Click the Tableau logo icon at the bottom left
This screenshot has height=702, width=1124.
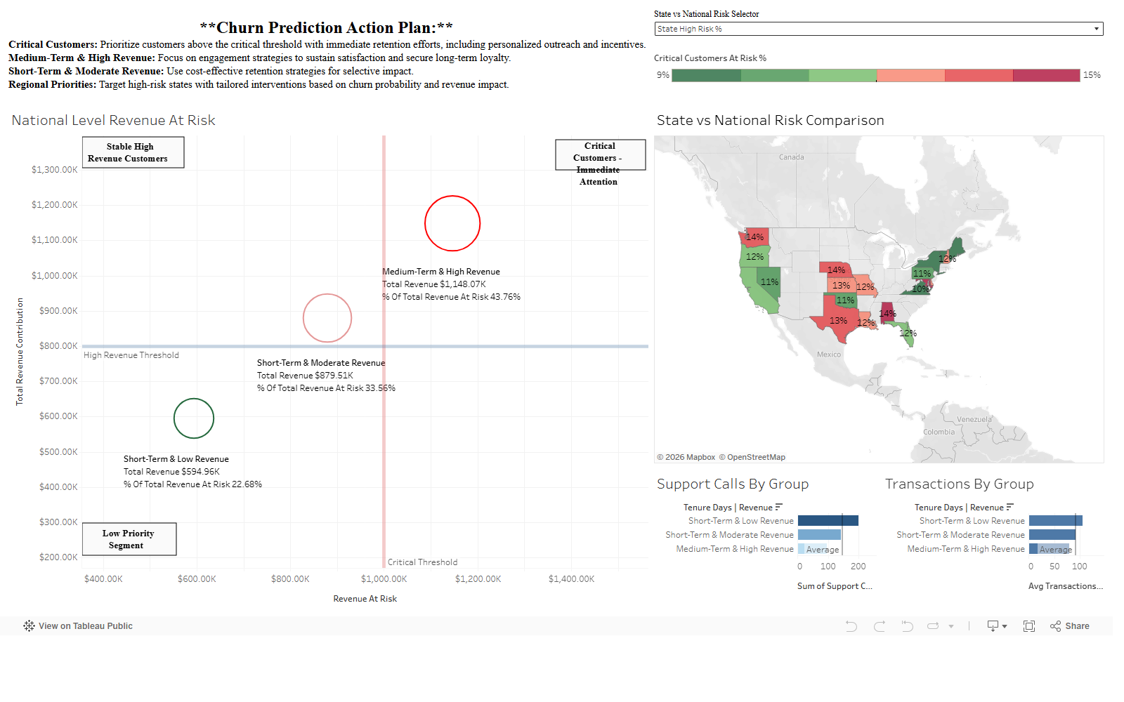pos(29,626)
